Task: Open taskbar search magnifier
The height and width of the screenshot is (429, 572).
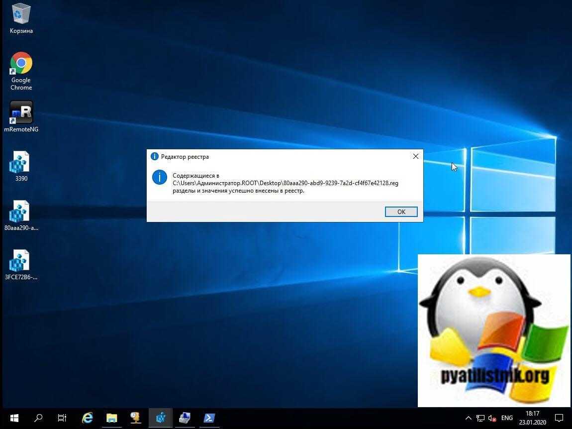Action: click(x=38, y=418)
